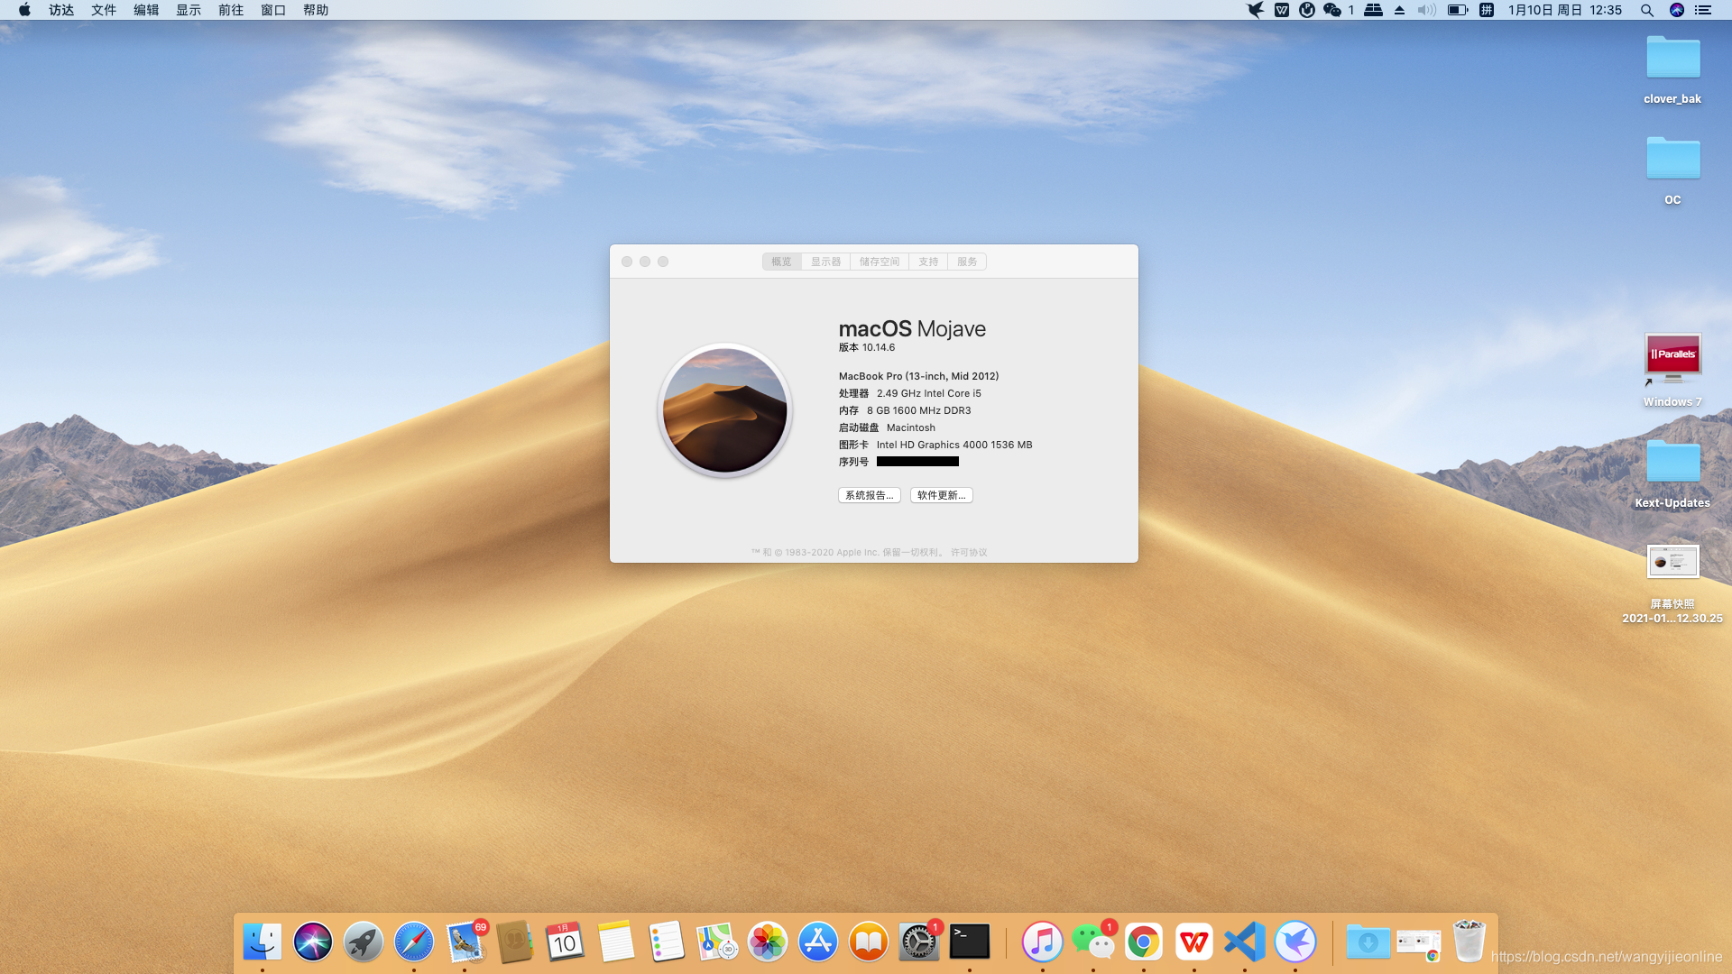Click the 系统报告... button
The image size is (1732, 974).
(x=869, y=495)
